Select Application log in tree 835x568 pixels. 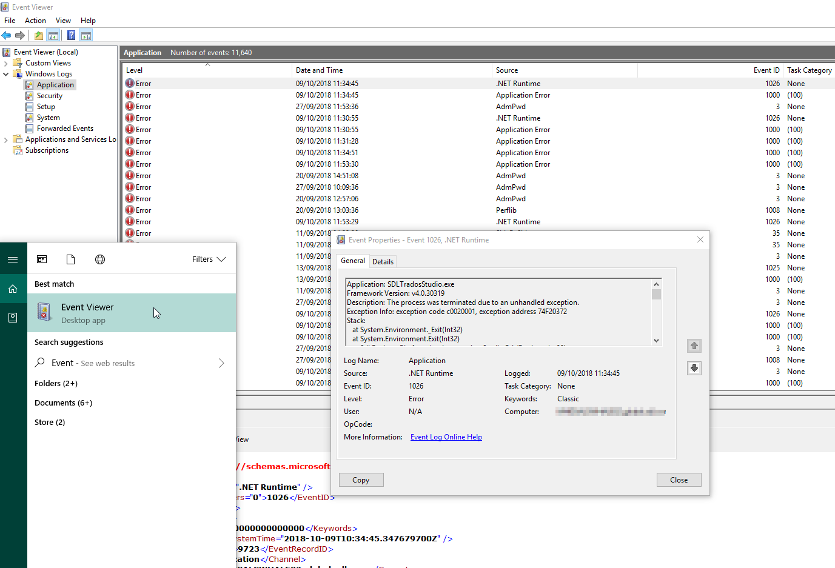tap(55, 85)
